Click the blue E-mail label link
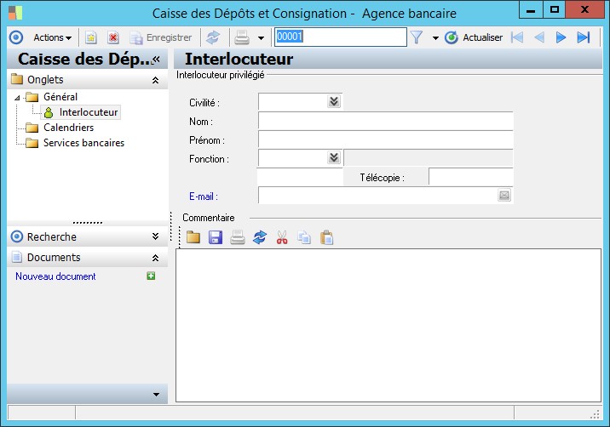 click(204, 196)
